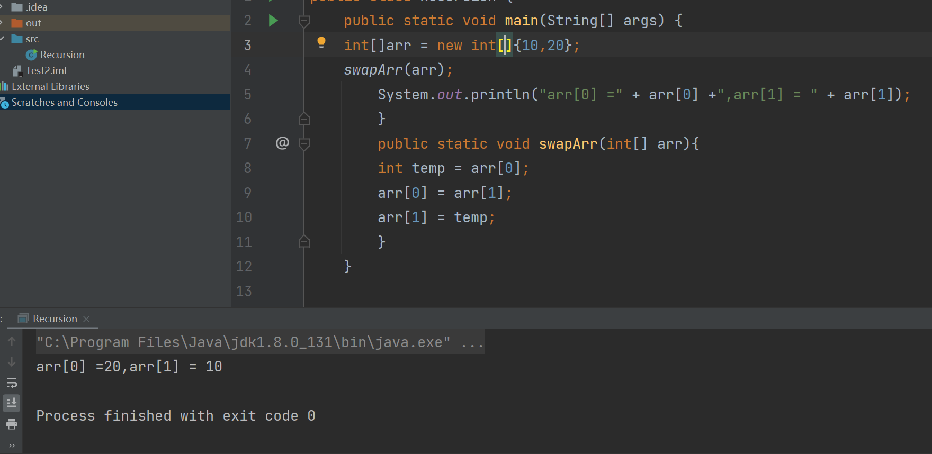Click swapArr in the method declaration
The width and height of the screenshot is (932, 454).
[x=568, y=144]
